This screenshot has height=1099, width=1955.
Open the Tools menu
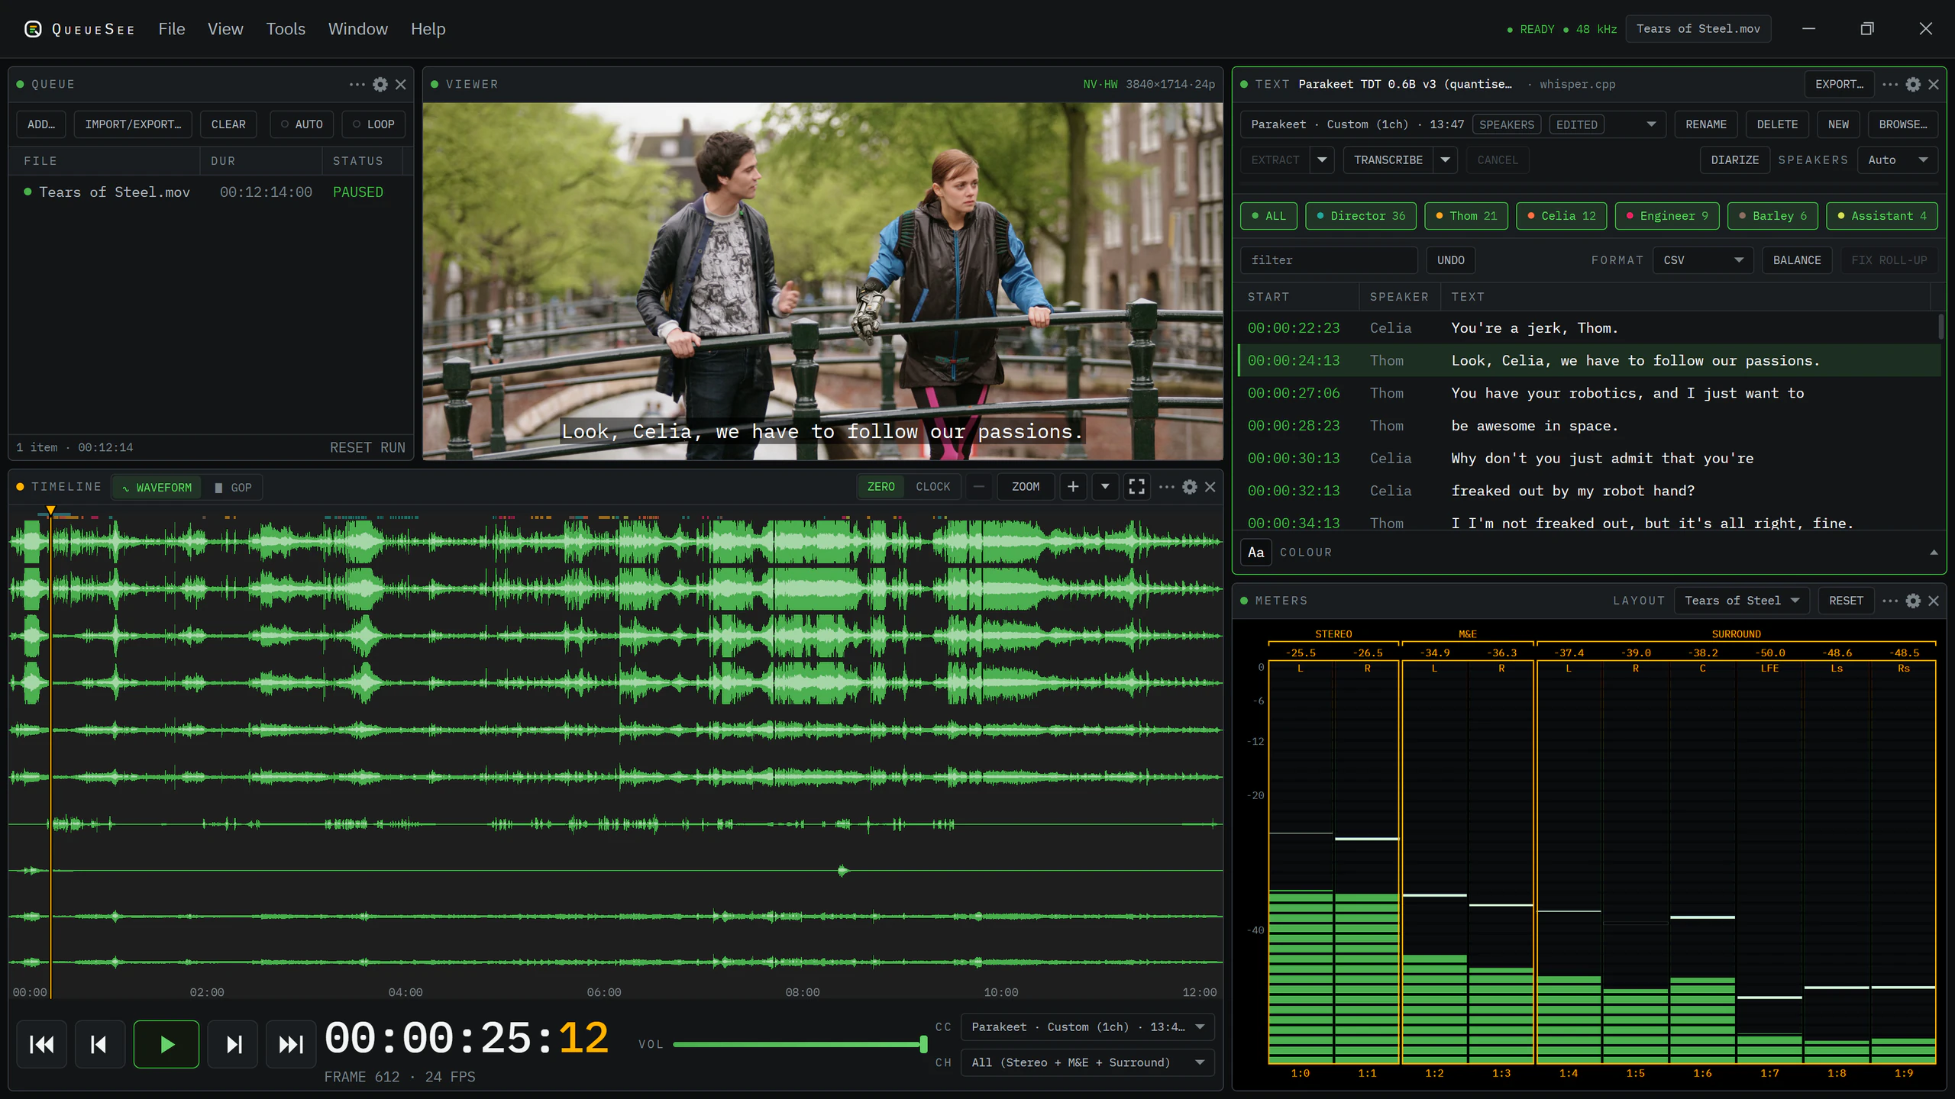tap(286, 29)
